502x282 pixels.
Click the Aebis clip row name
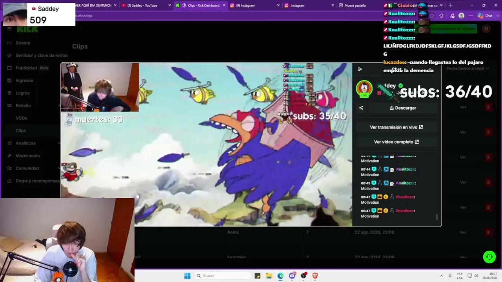tap(233, 232)
